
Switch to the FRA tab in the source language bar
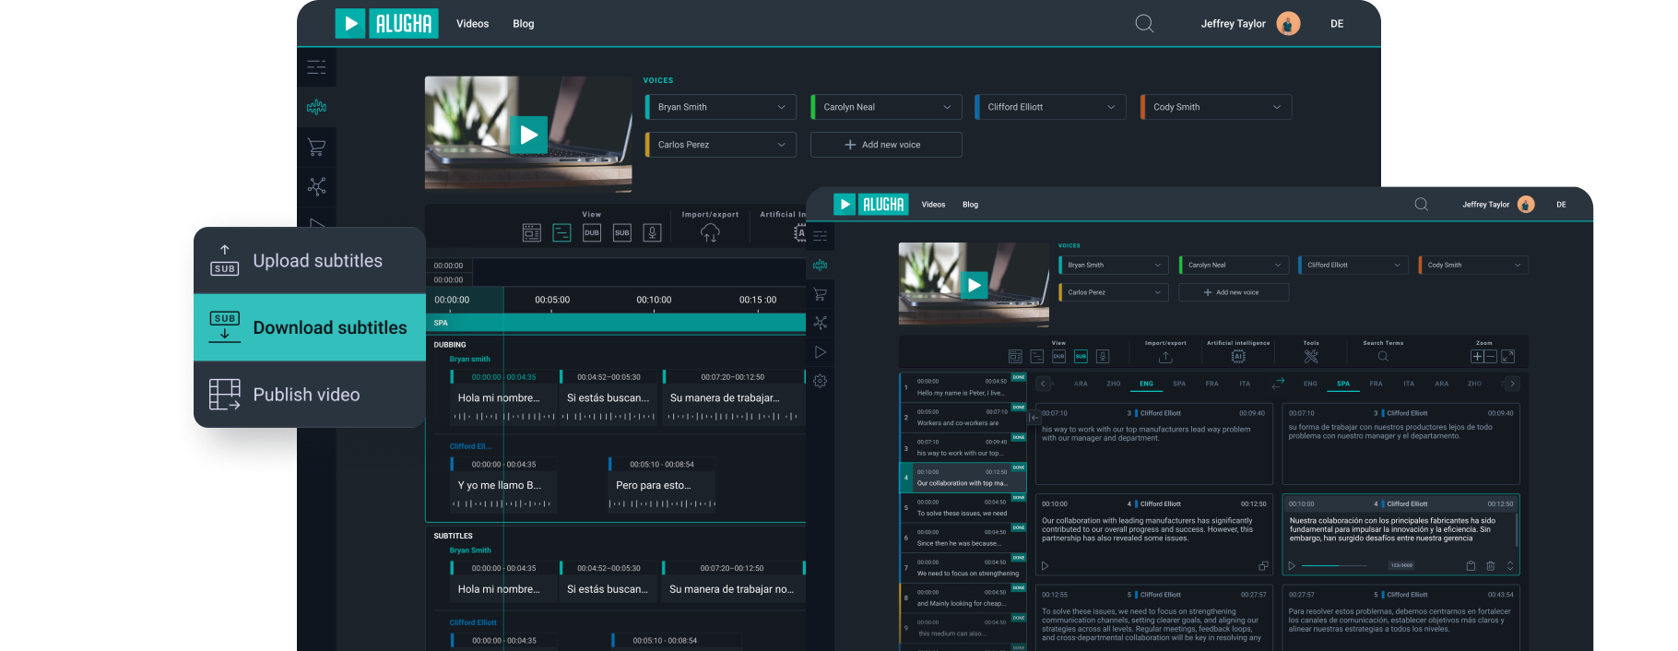tap(1211, 384)
